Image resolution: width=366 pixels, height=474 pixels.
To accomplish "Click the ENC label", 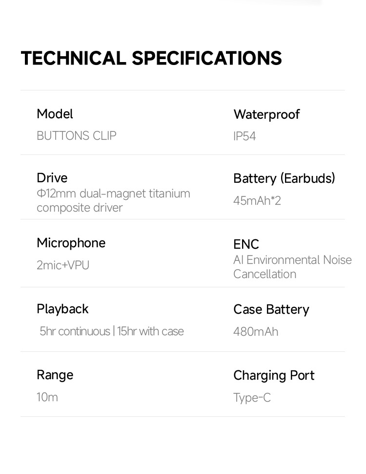I will 246,244.
